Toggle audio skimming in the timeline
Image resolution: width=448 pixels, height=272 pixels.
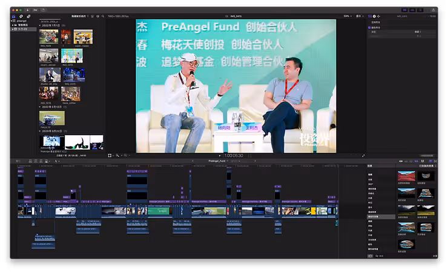point(406,161)
